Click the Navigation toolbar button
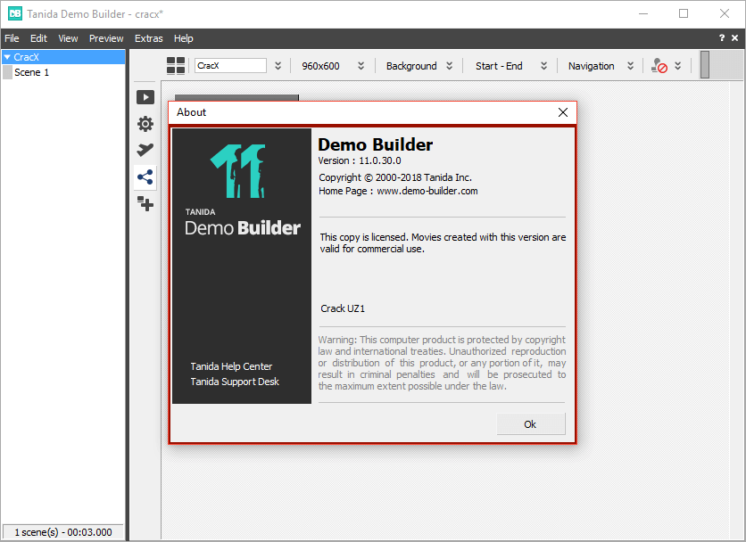This screenshot has height=542, width=746. 592,66
